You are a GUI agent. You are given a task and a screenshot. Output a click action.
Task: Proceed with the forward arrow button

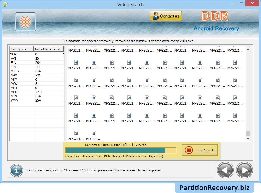(x=244, y=170)
